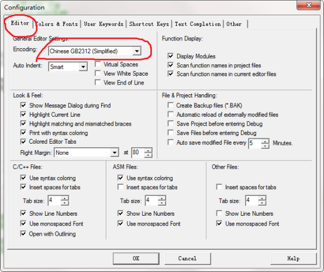Enable Other Files Show Line Numbers
This screenshot has width=324, height=272.
point(219,213)
